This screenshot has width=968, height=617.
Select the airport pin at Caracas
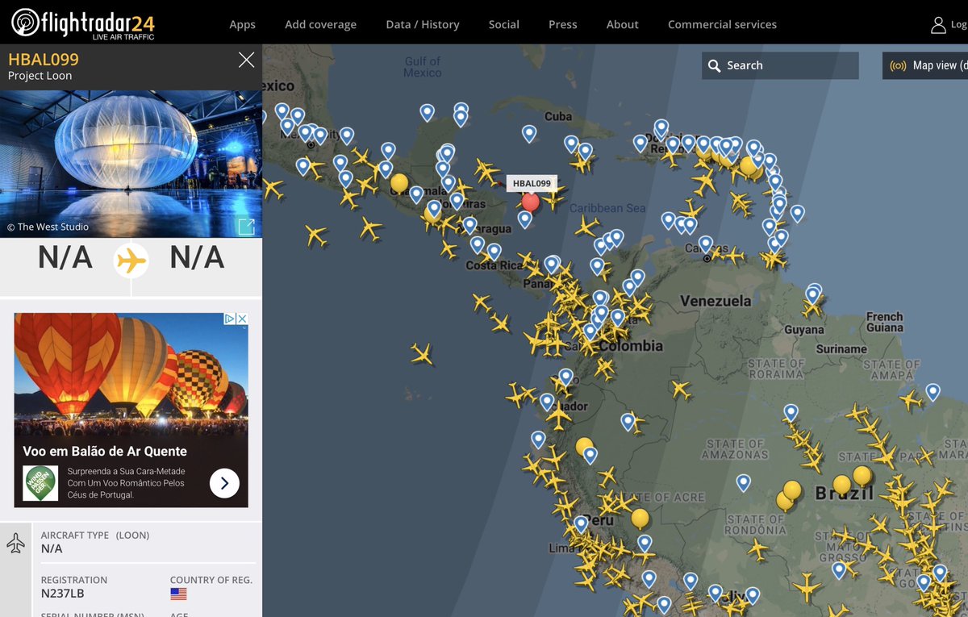(706, 244)
